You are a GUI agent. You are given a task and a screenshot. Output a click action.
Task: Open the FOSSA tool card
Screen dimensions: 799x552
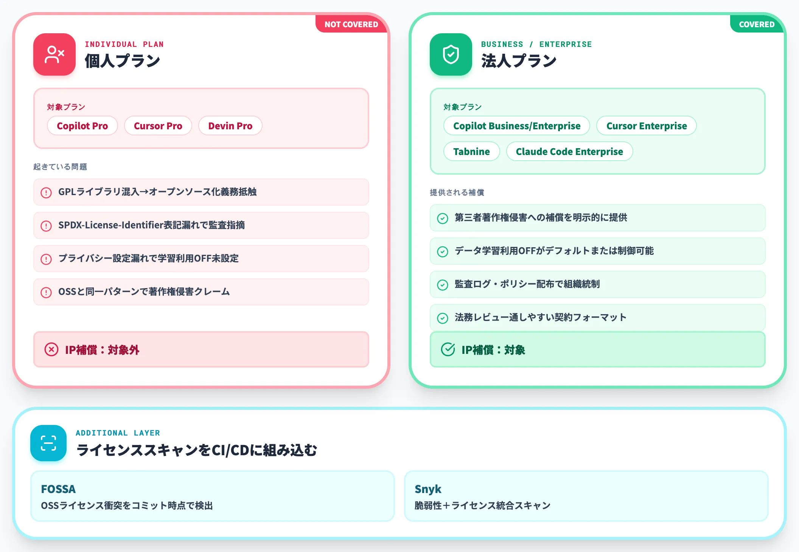point(212,496)
